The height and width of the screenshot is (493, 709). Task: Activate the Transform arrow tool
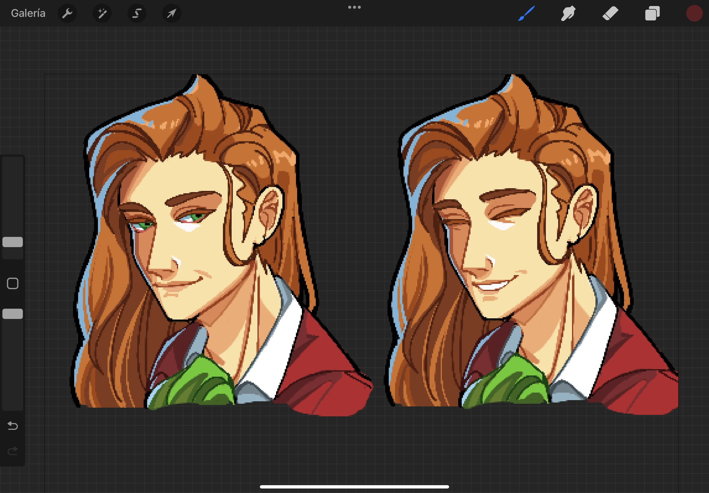(172, 13)
